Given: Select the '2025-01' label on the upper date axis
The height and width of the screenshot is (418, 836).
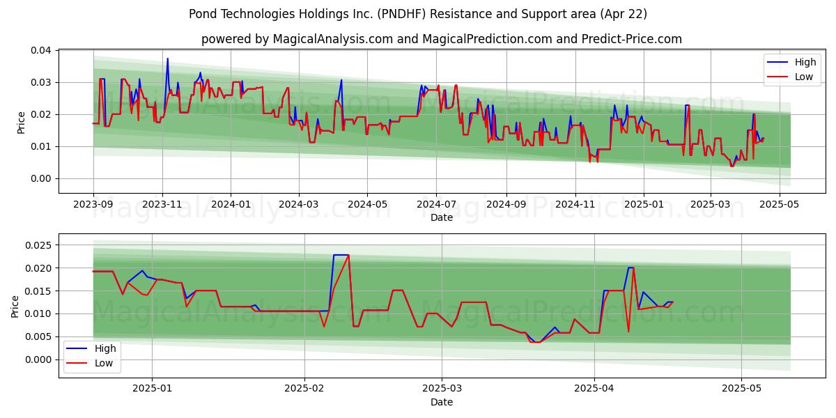Looking at the screenshot, I should [x=643, y=206].
